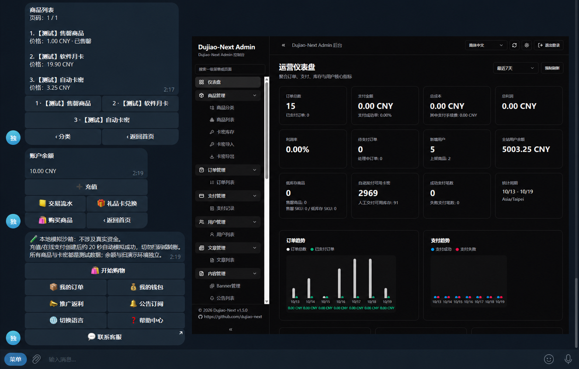The width and height of the screenshot is (579, 369).
Task: Collapse the 支付管理 menu group
Action: point(228,196)
